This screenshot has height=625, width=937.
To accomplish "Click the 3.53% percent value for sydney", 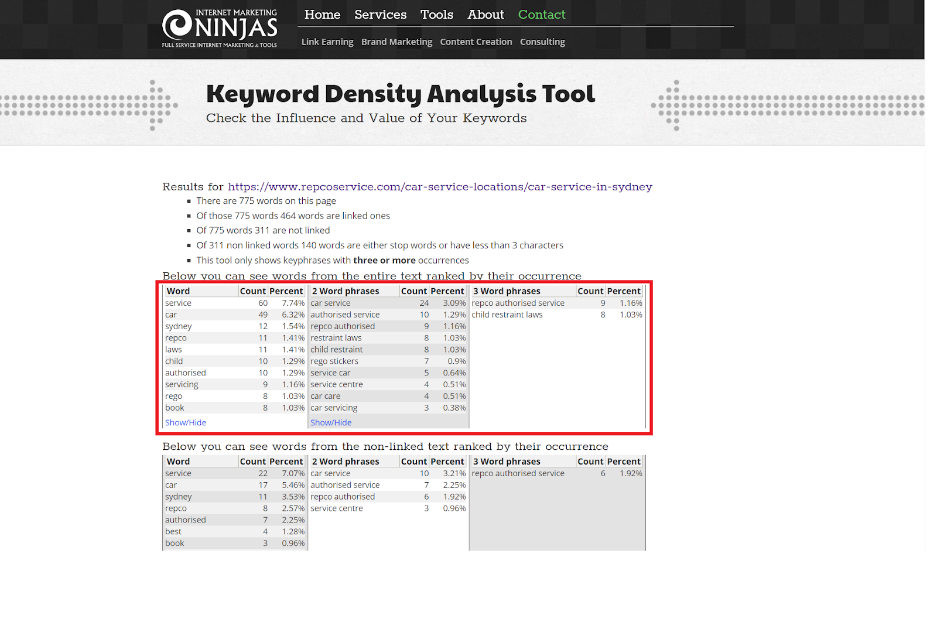I will pyautogui.click(x=293, y=497).
